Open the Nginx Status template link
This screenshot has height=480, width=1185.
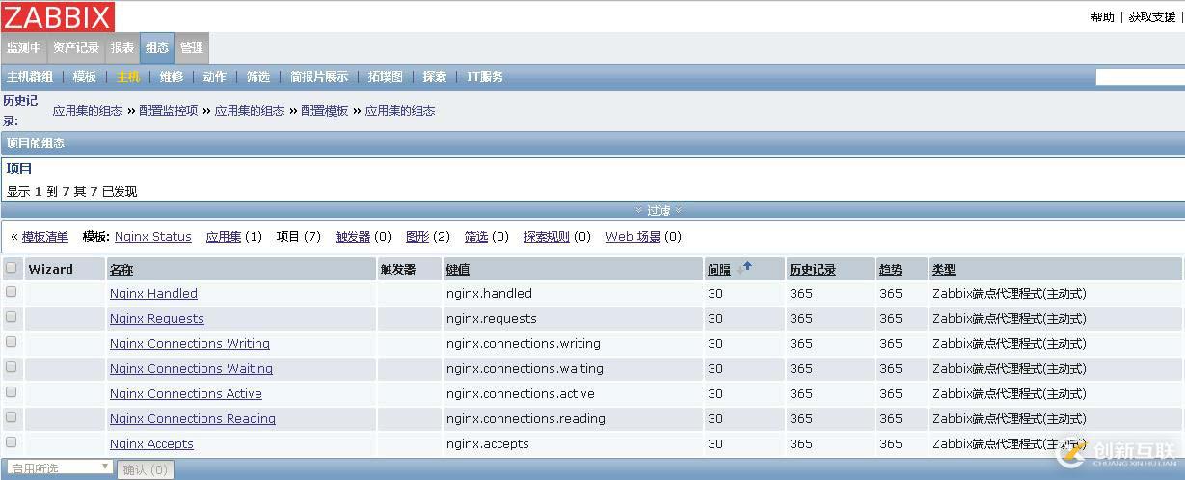tap(152, 237)
